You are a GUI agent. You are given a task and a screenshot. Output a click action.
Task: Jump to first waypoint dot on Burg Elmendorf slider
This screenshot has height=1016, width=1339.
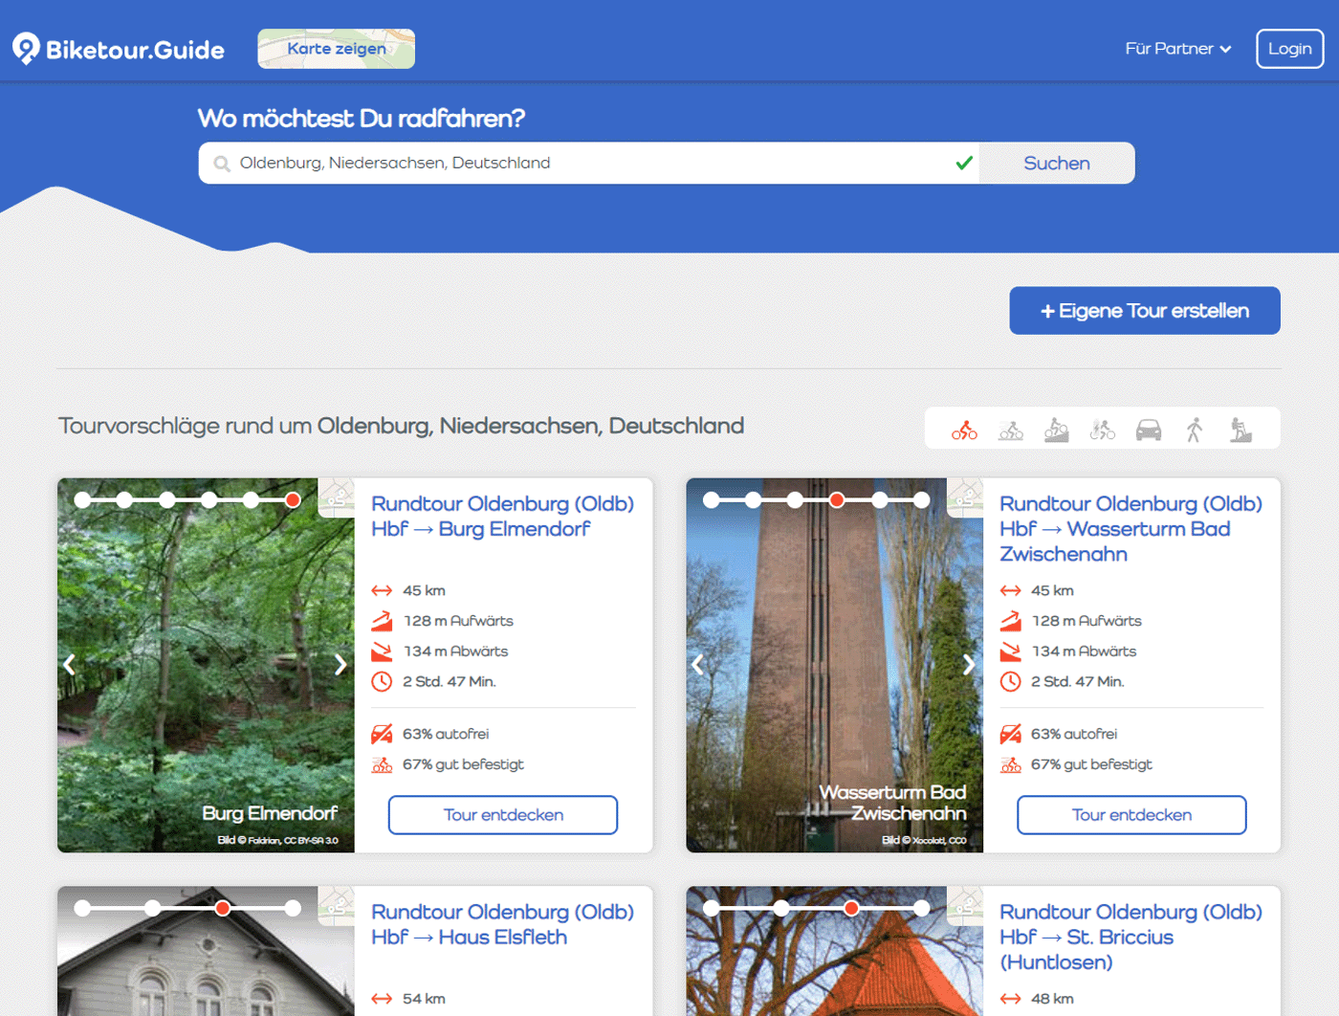[x=83, y=499]
